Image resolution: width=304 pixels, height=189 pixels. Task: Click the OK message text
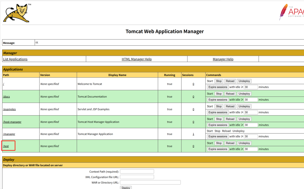[x=37, y=42]
